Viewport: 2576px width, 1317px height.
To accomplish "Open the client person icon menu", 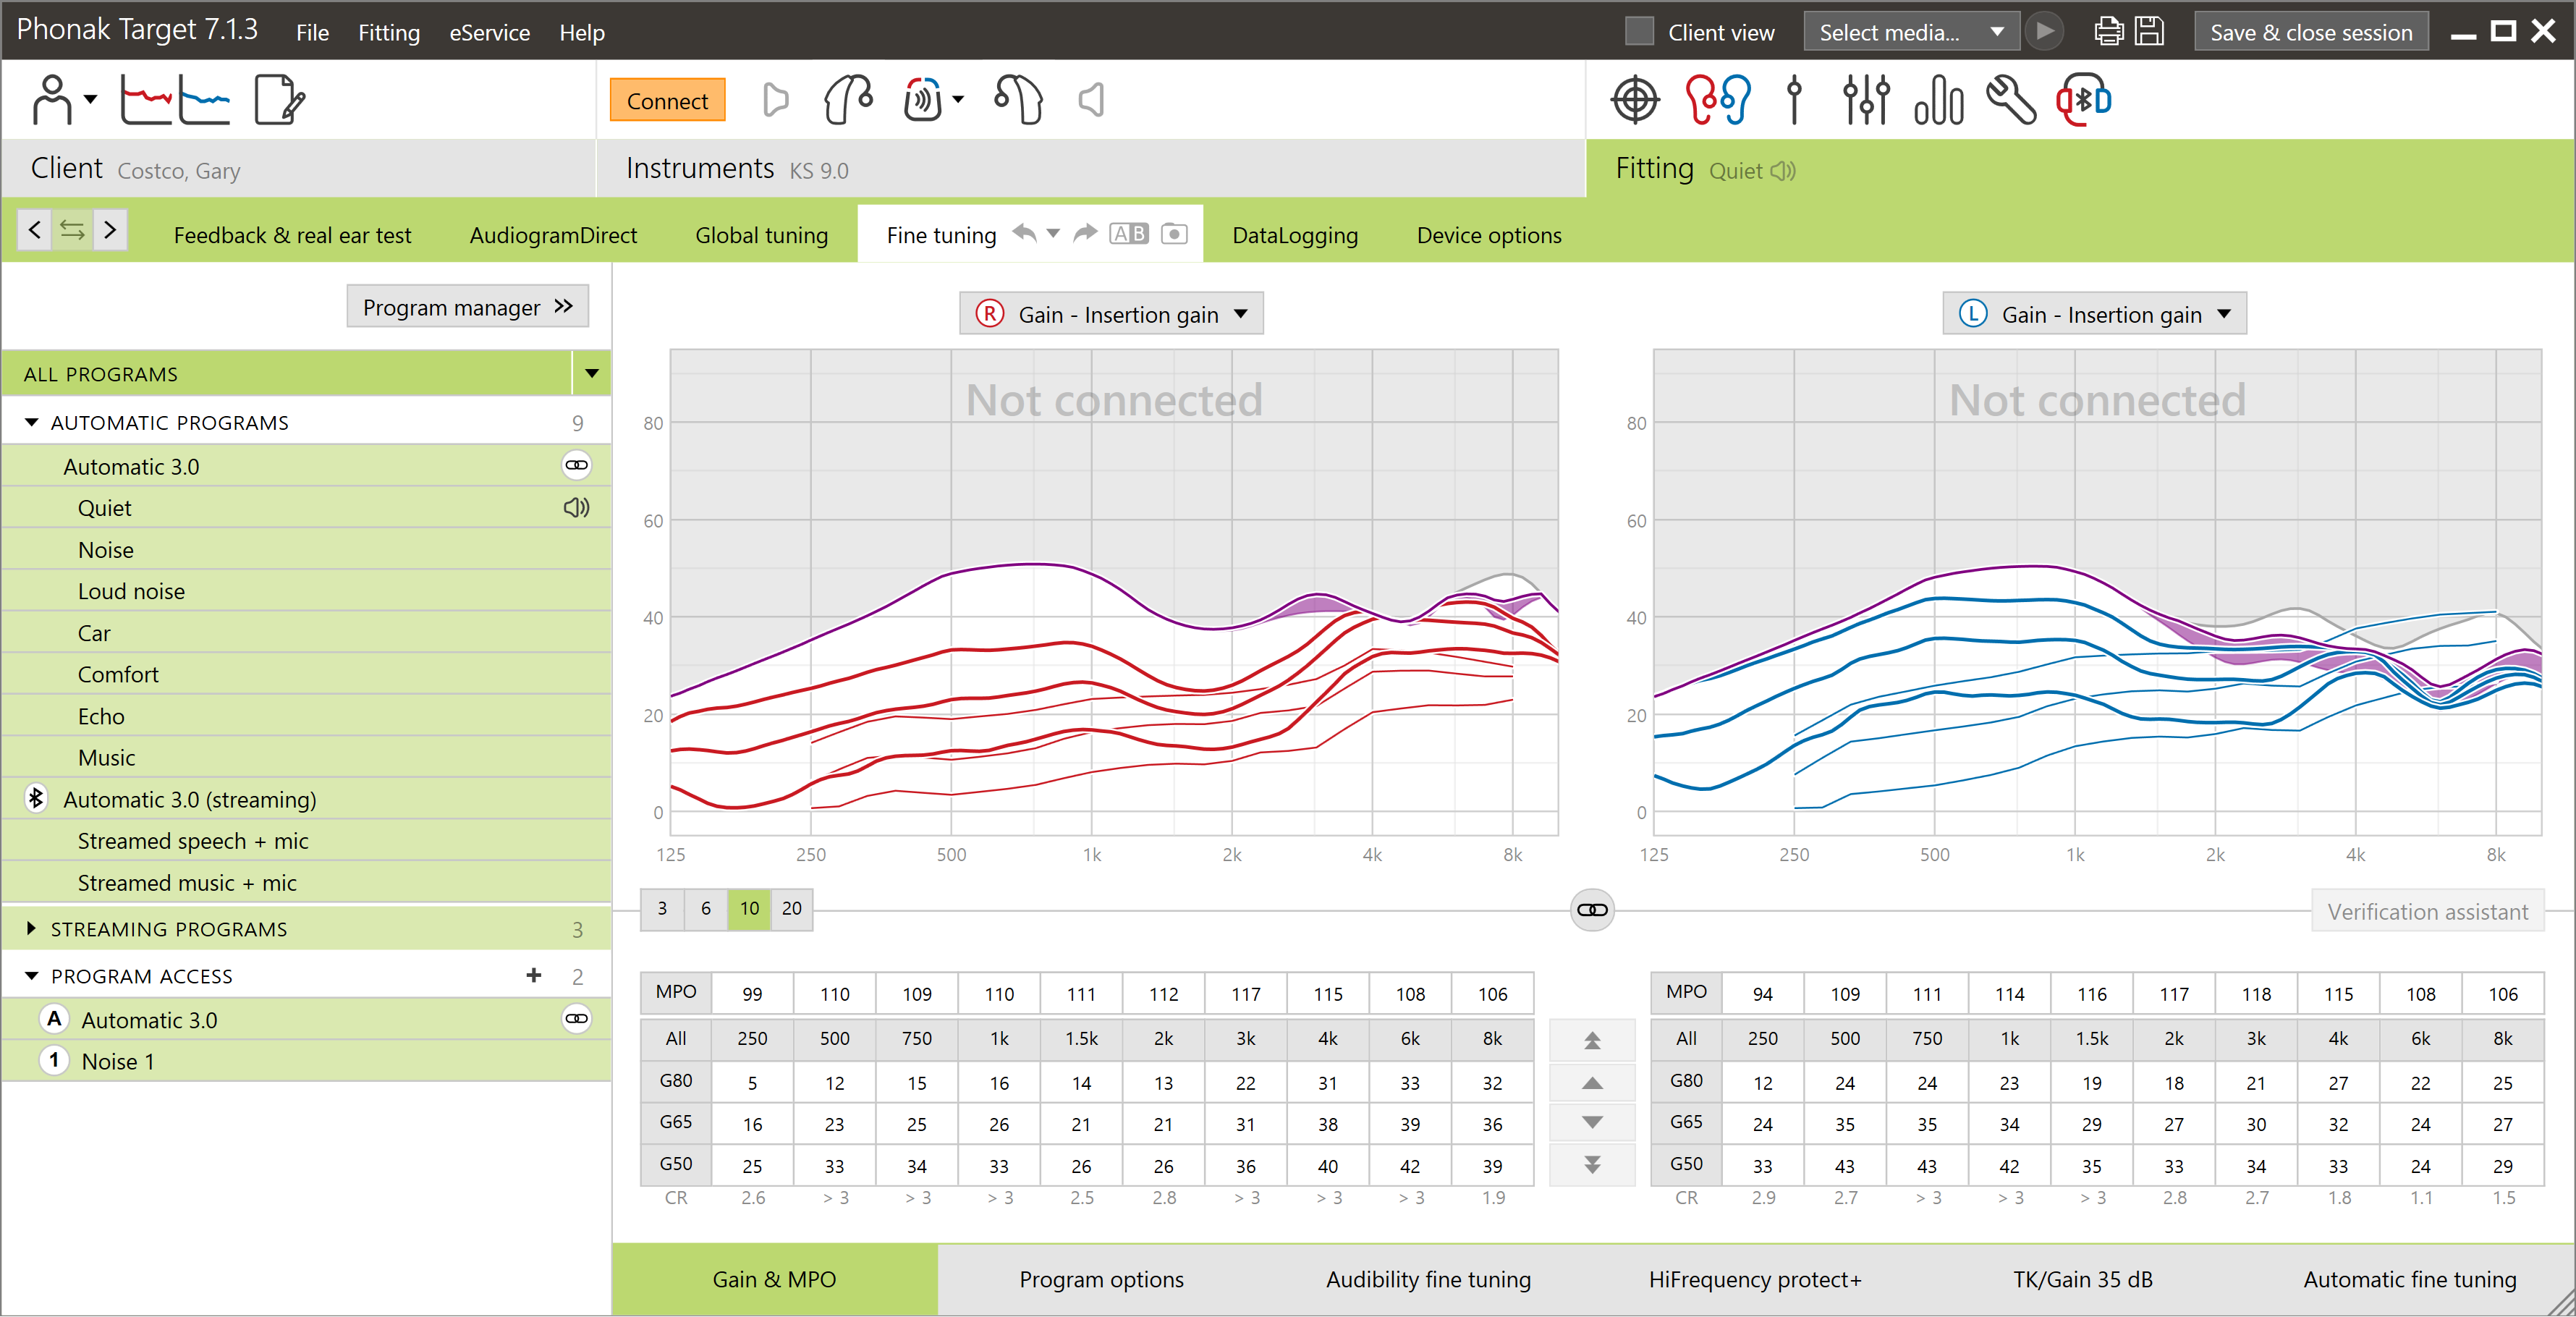I will [62, 100].
